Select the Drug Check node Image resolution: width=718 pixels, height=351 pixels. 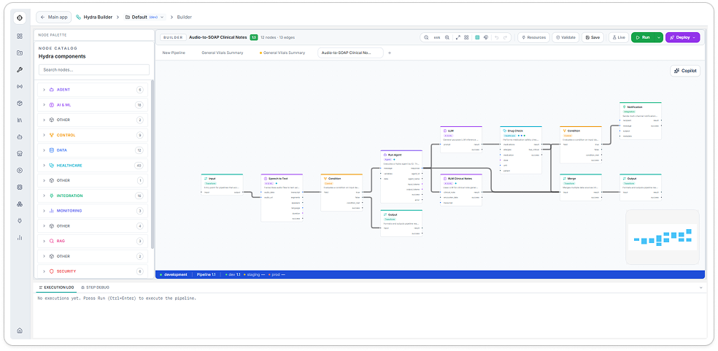(x=521, y=151)
